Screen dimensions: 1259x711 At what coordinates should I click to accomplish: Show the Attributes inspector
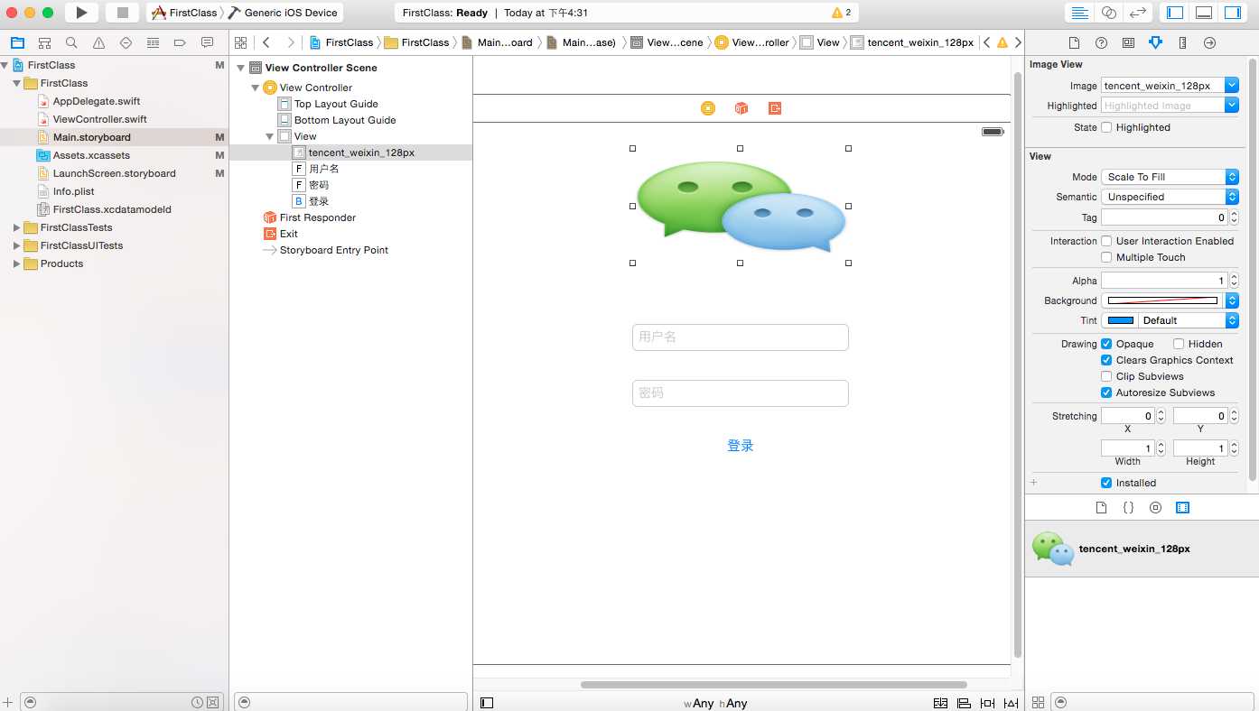coord(1155,42)
